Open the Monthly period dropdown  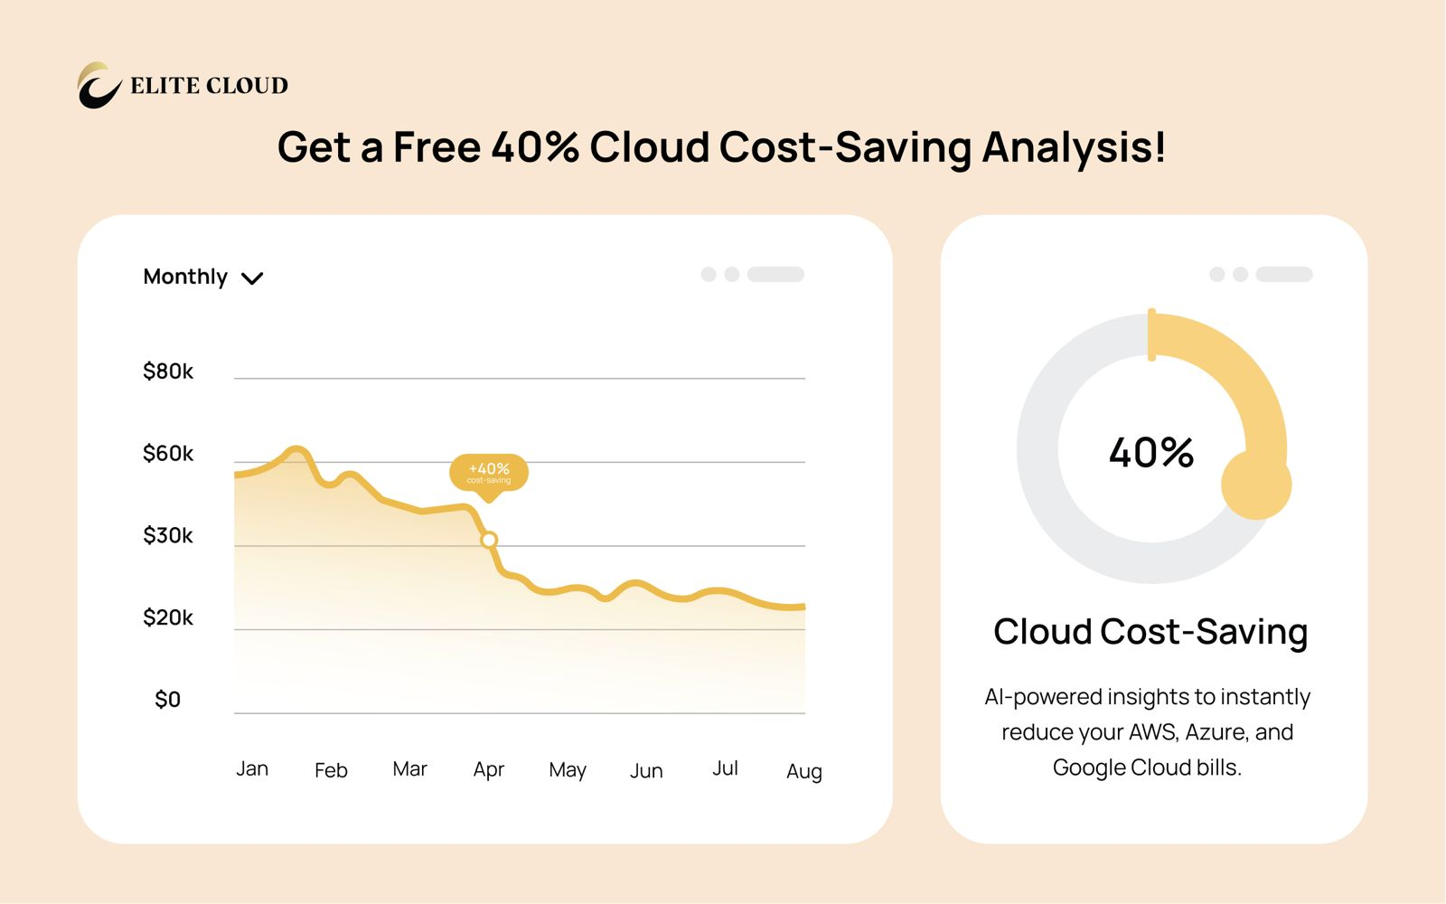186,277
